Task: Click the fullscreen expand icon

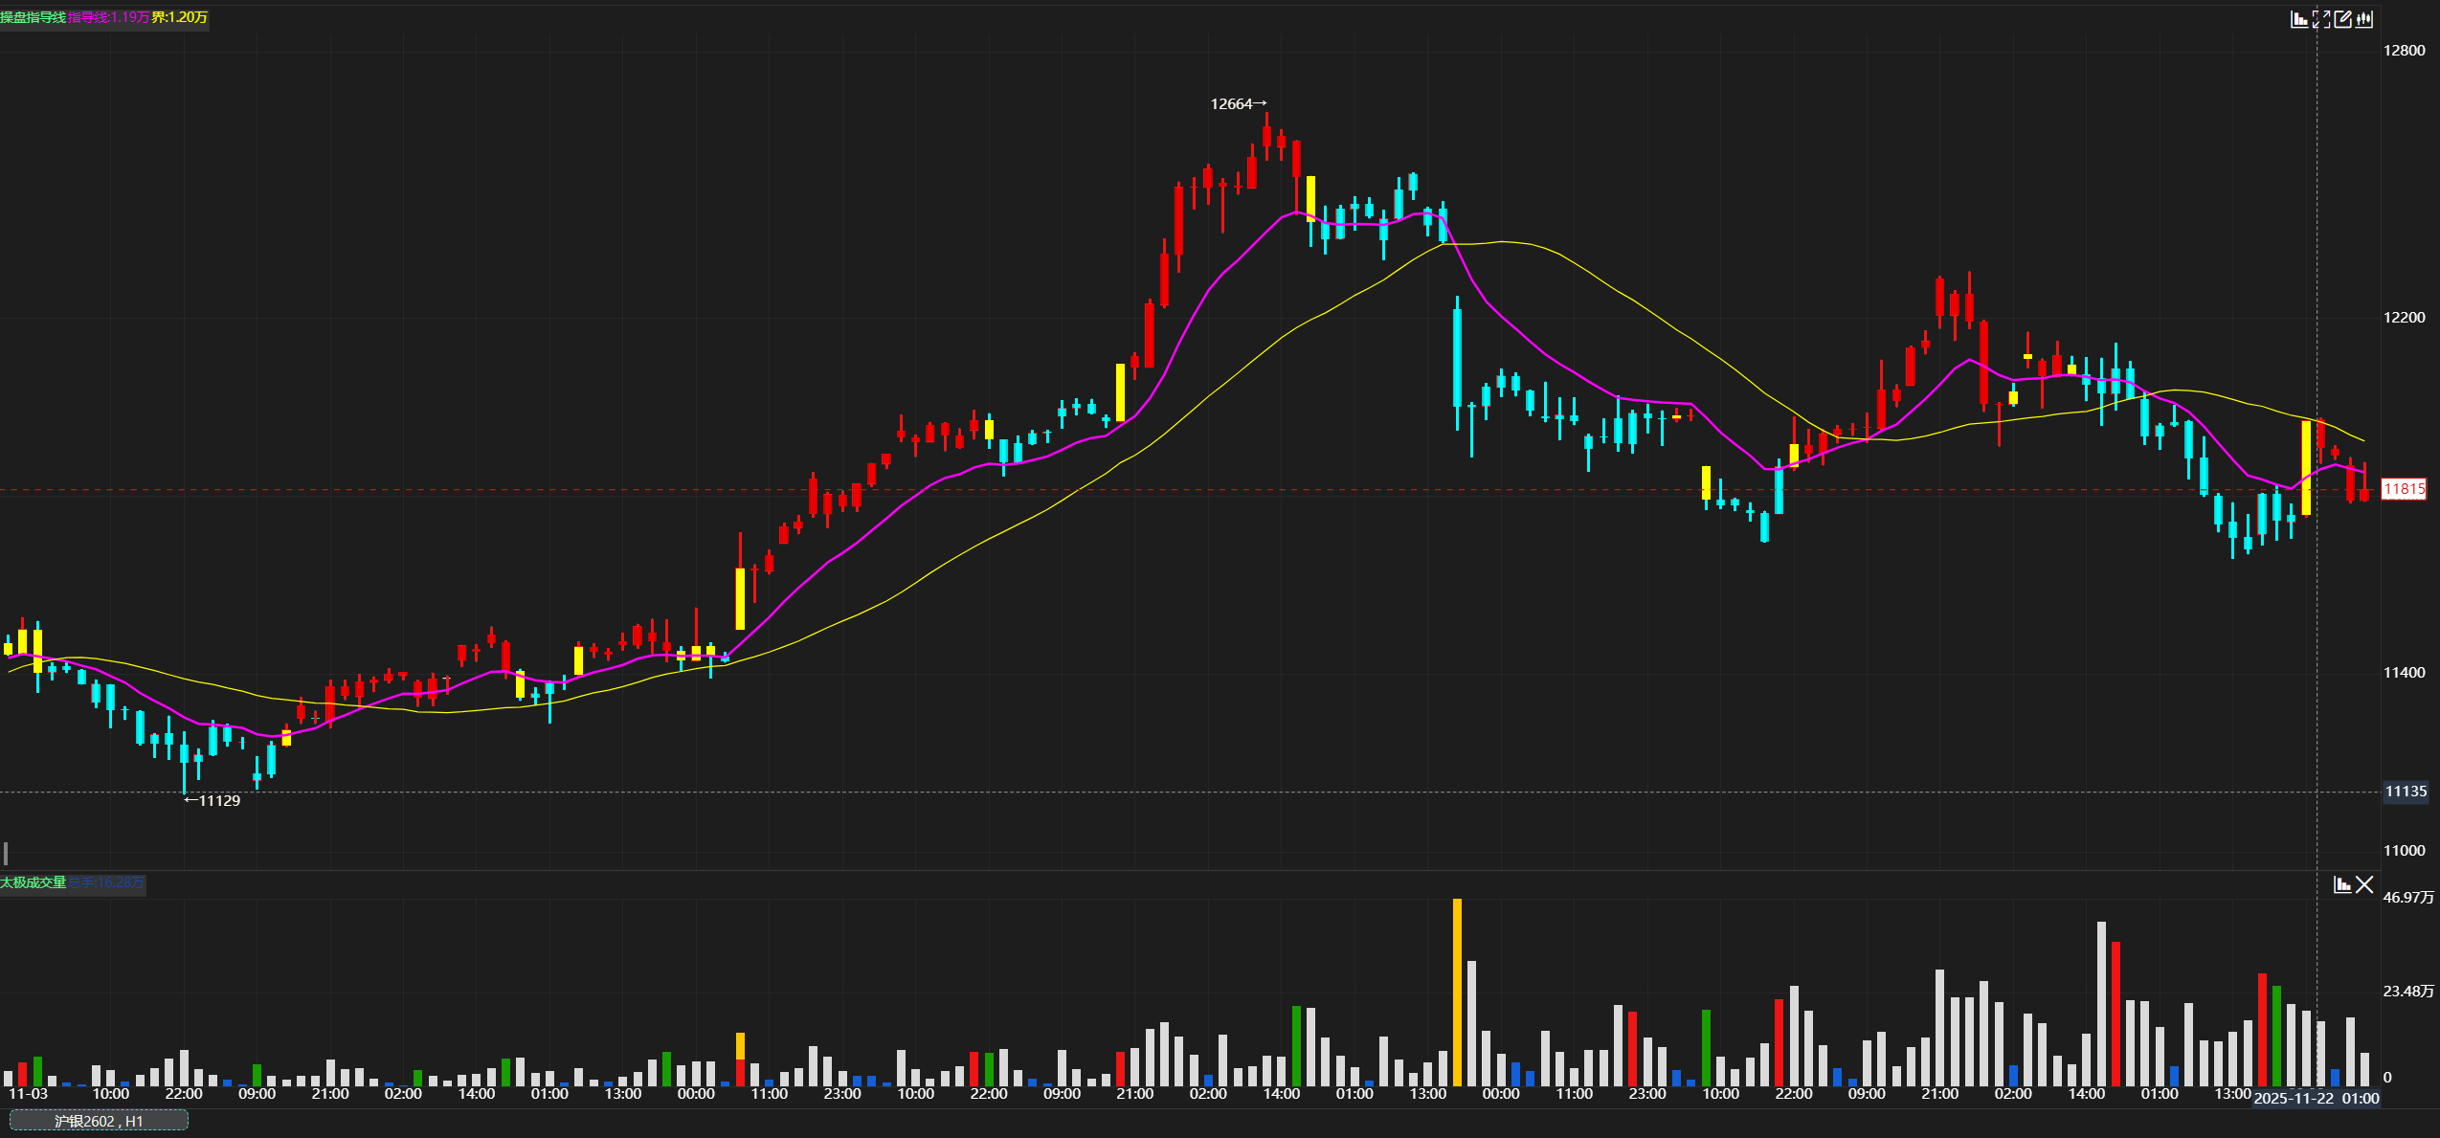Action: [x=2321, y=19]
